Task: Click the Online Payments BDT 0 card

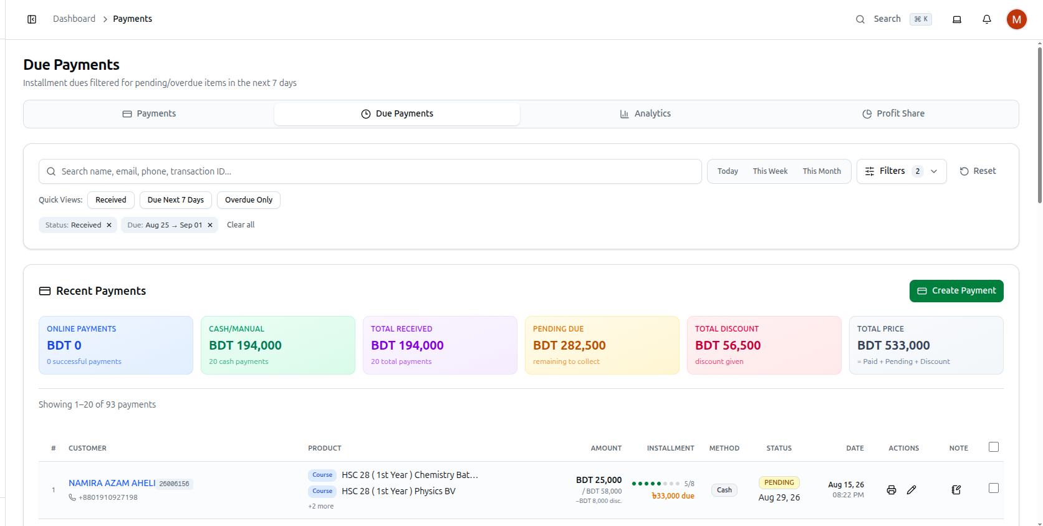Action: pos(116,345)
